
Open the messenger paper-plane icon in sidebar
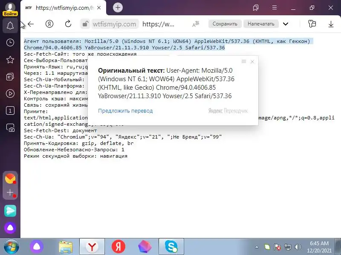10,211
